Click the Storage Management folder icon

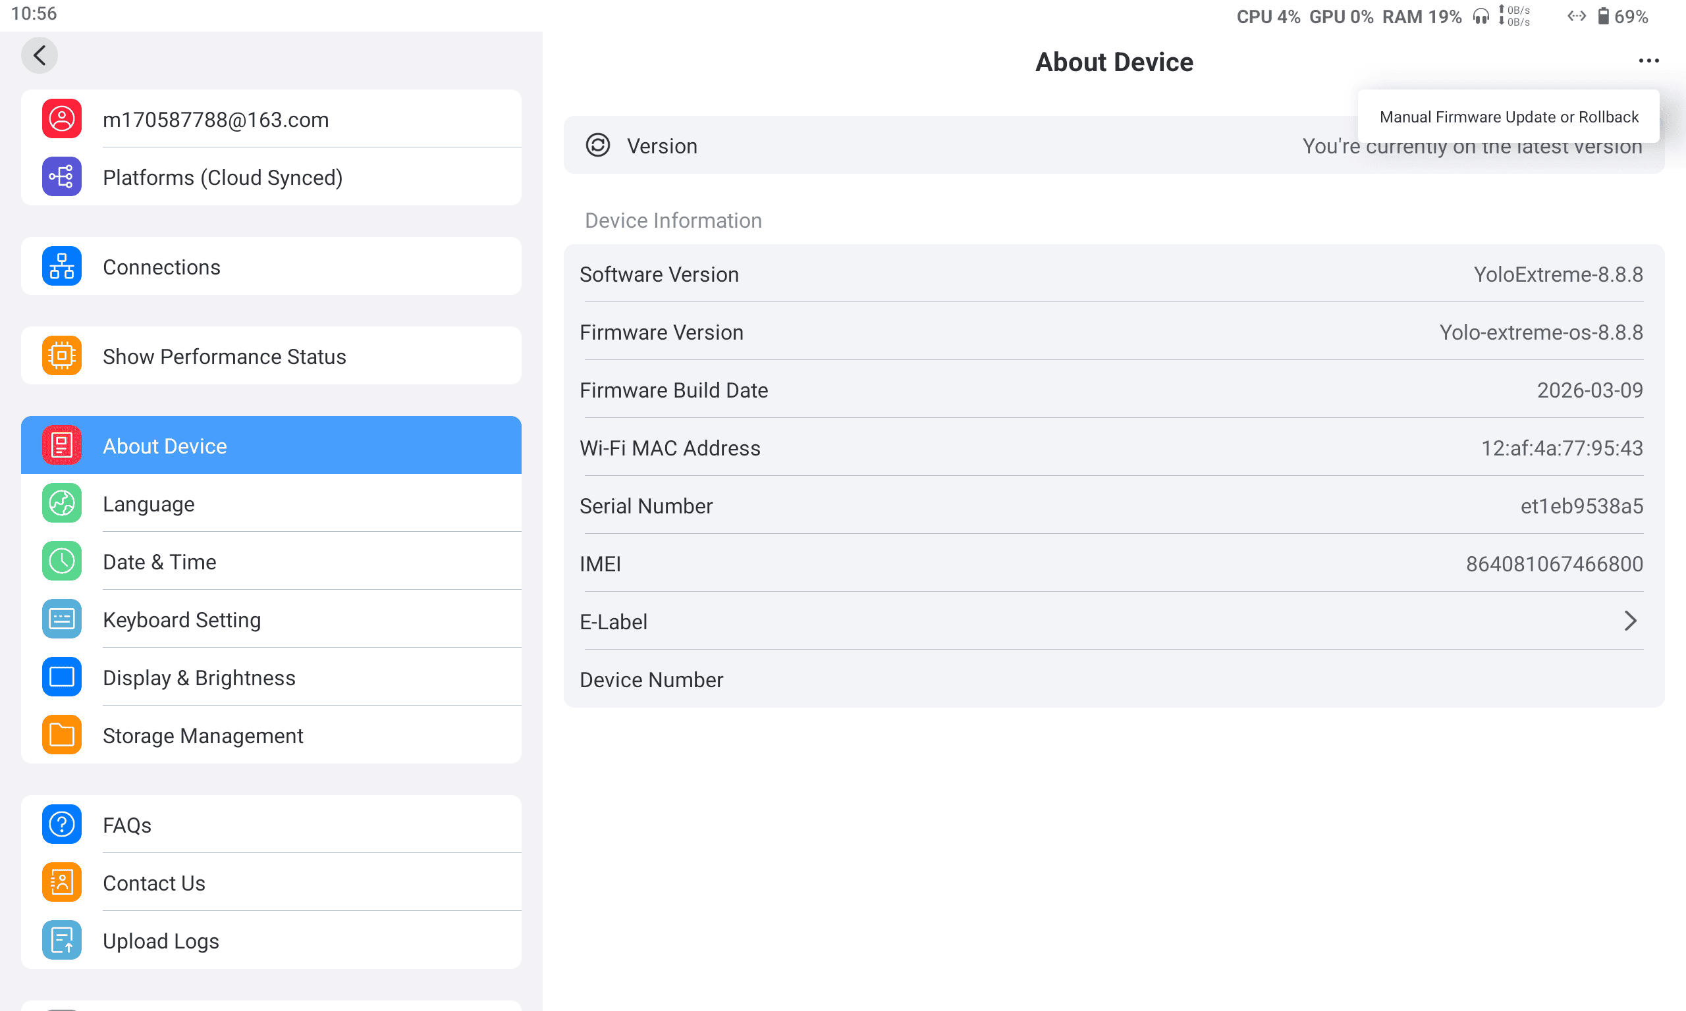(x=61, y=735)
